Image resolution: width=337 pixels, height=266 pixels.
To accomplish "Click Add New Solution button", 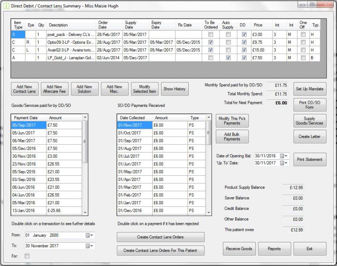I will 85,89.
